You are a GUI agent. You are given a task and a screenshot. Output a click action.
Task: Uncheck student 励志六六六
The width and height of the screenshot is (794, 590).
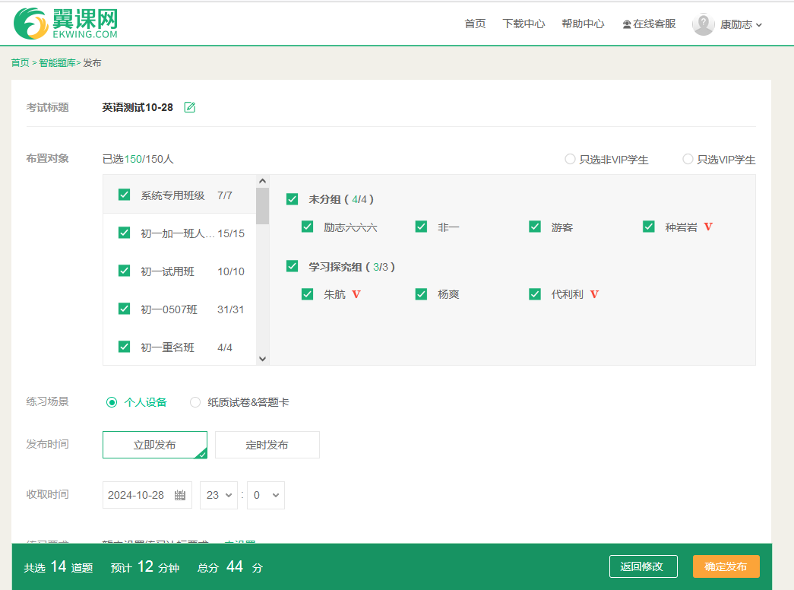pos(308,227)
